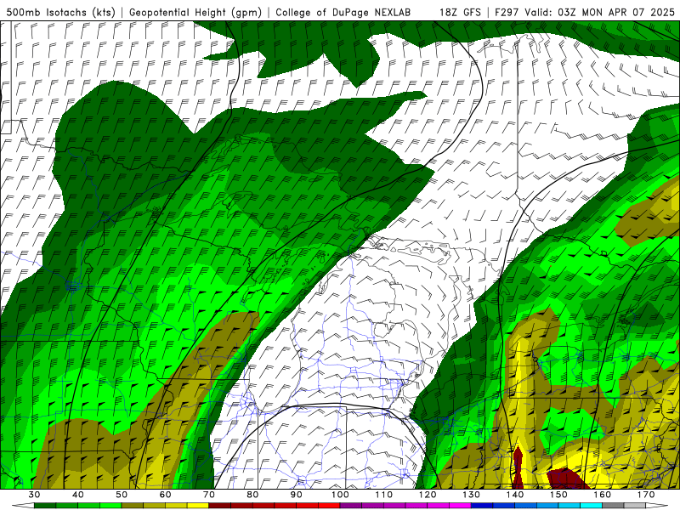Click the legend value '100'

341,495
